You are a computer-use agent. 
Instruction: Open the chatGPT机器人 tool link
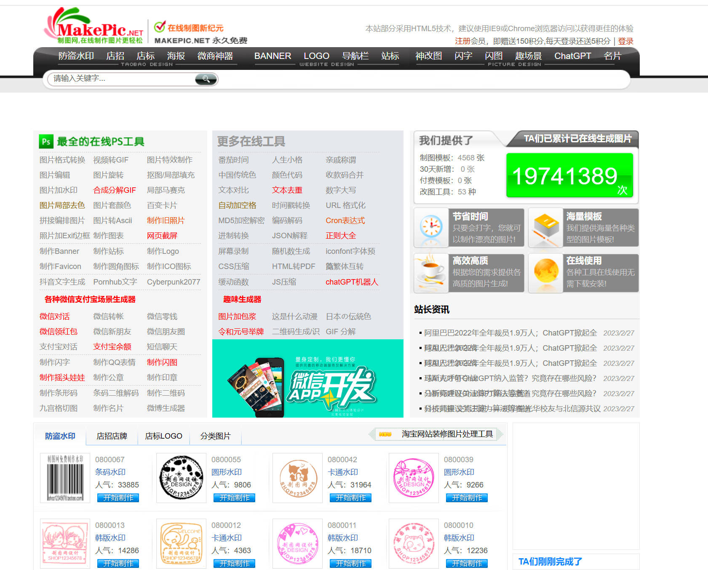352,282
